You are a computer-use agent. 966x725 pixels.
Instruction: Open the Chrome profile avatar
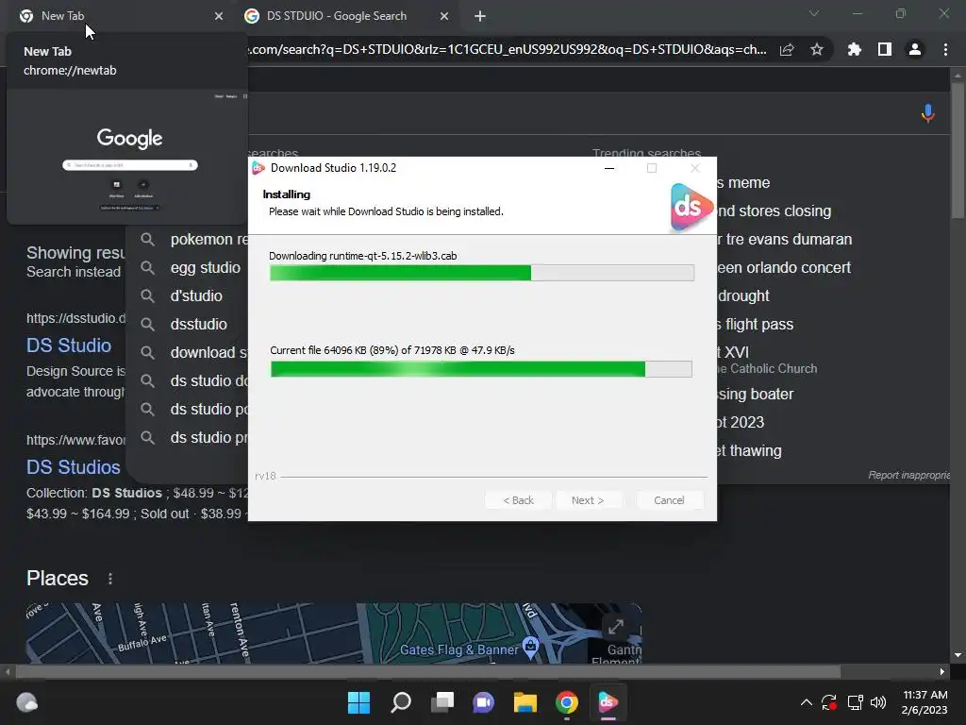(915, 49)
